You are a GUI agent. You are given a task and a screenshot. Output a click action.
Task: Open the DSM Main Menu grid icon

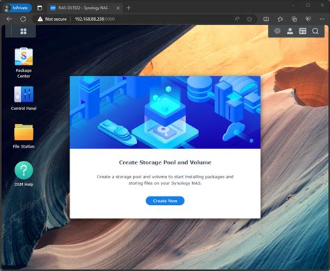pos(23,31)
